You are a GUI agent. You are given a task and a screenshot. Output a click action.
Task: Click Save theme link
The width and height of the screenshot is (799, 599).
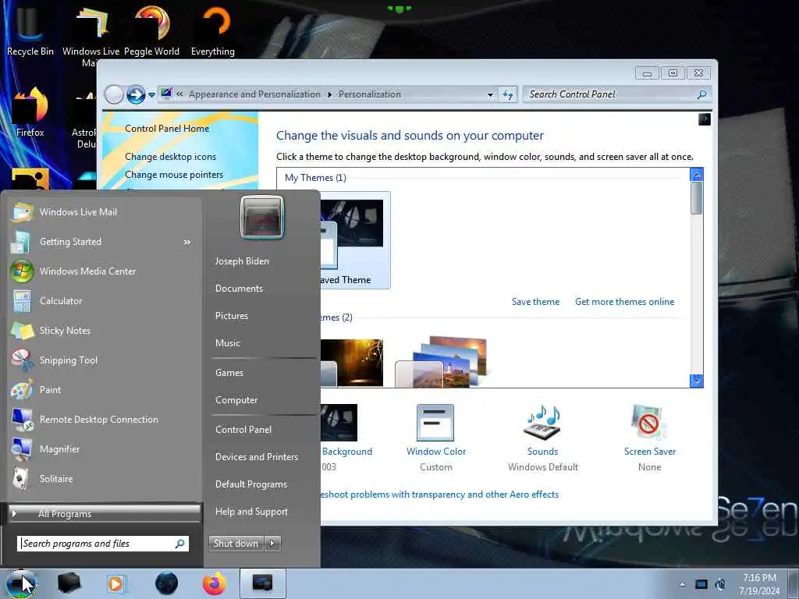(535, 302)
